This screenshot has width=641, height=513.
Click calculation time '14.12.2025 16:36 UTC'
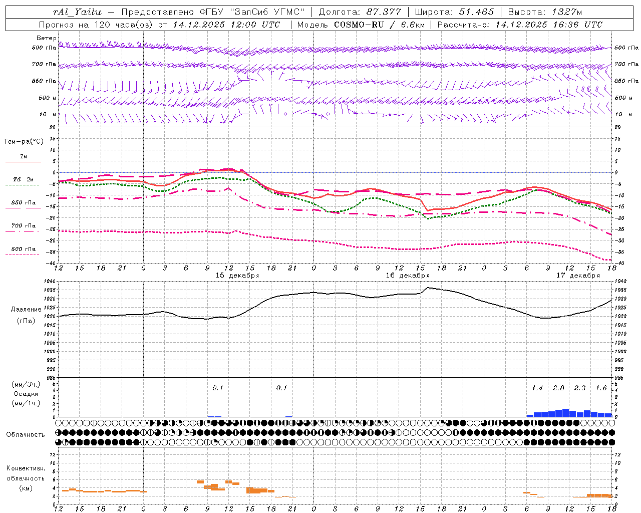point(549,25)
